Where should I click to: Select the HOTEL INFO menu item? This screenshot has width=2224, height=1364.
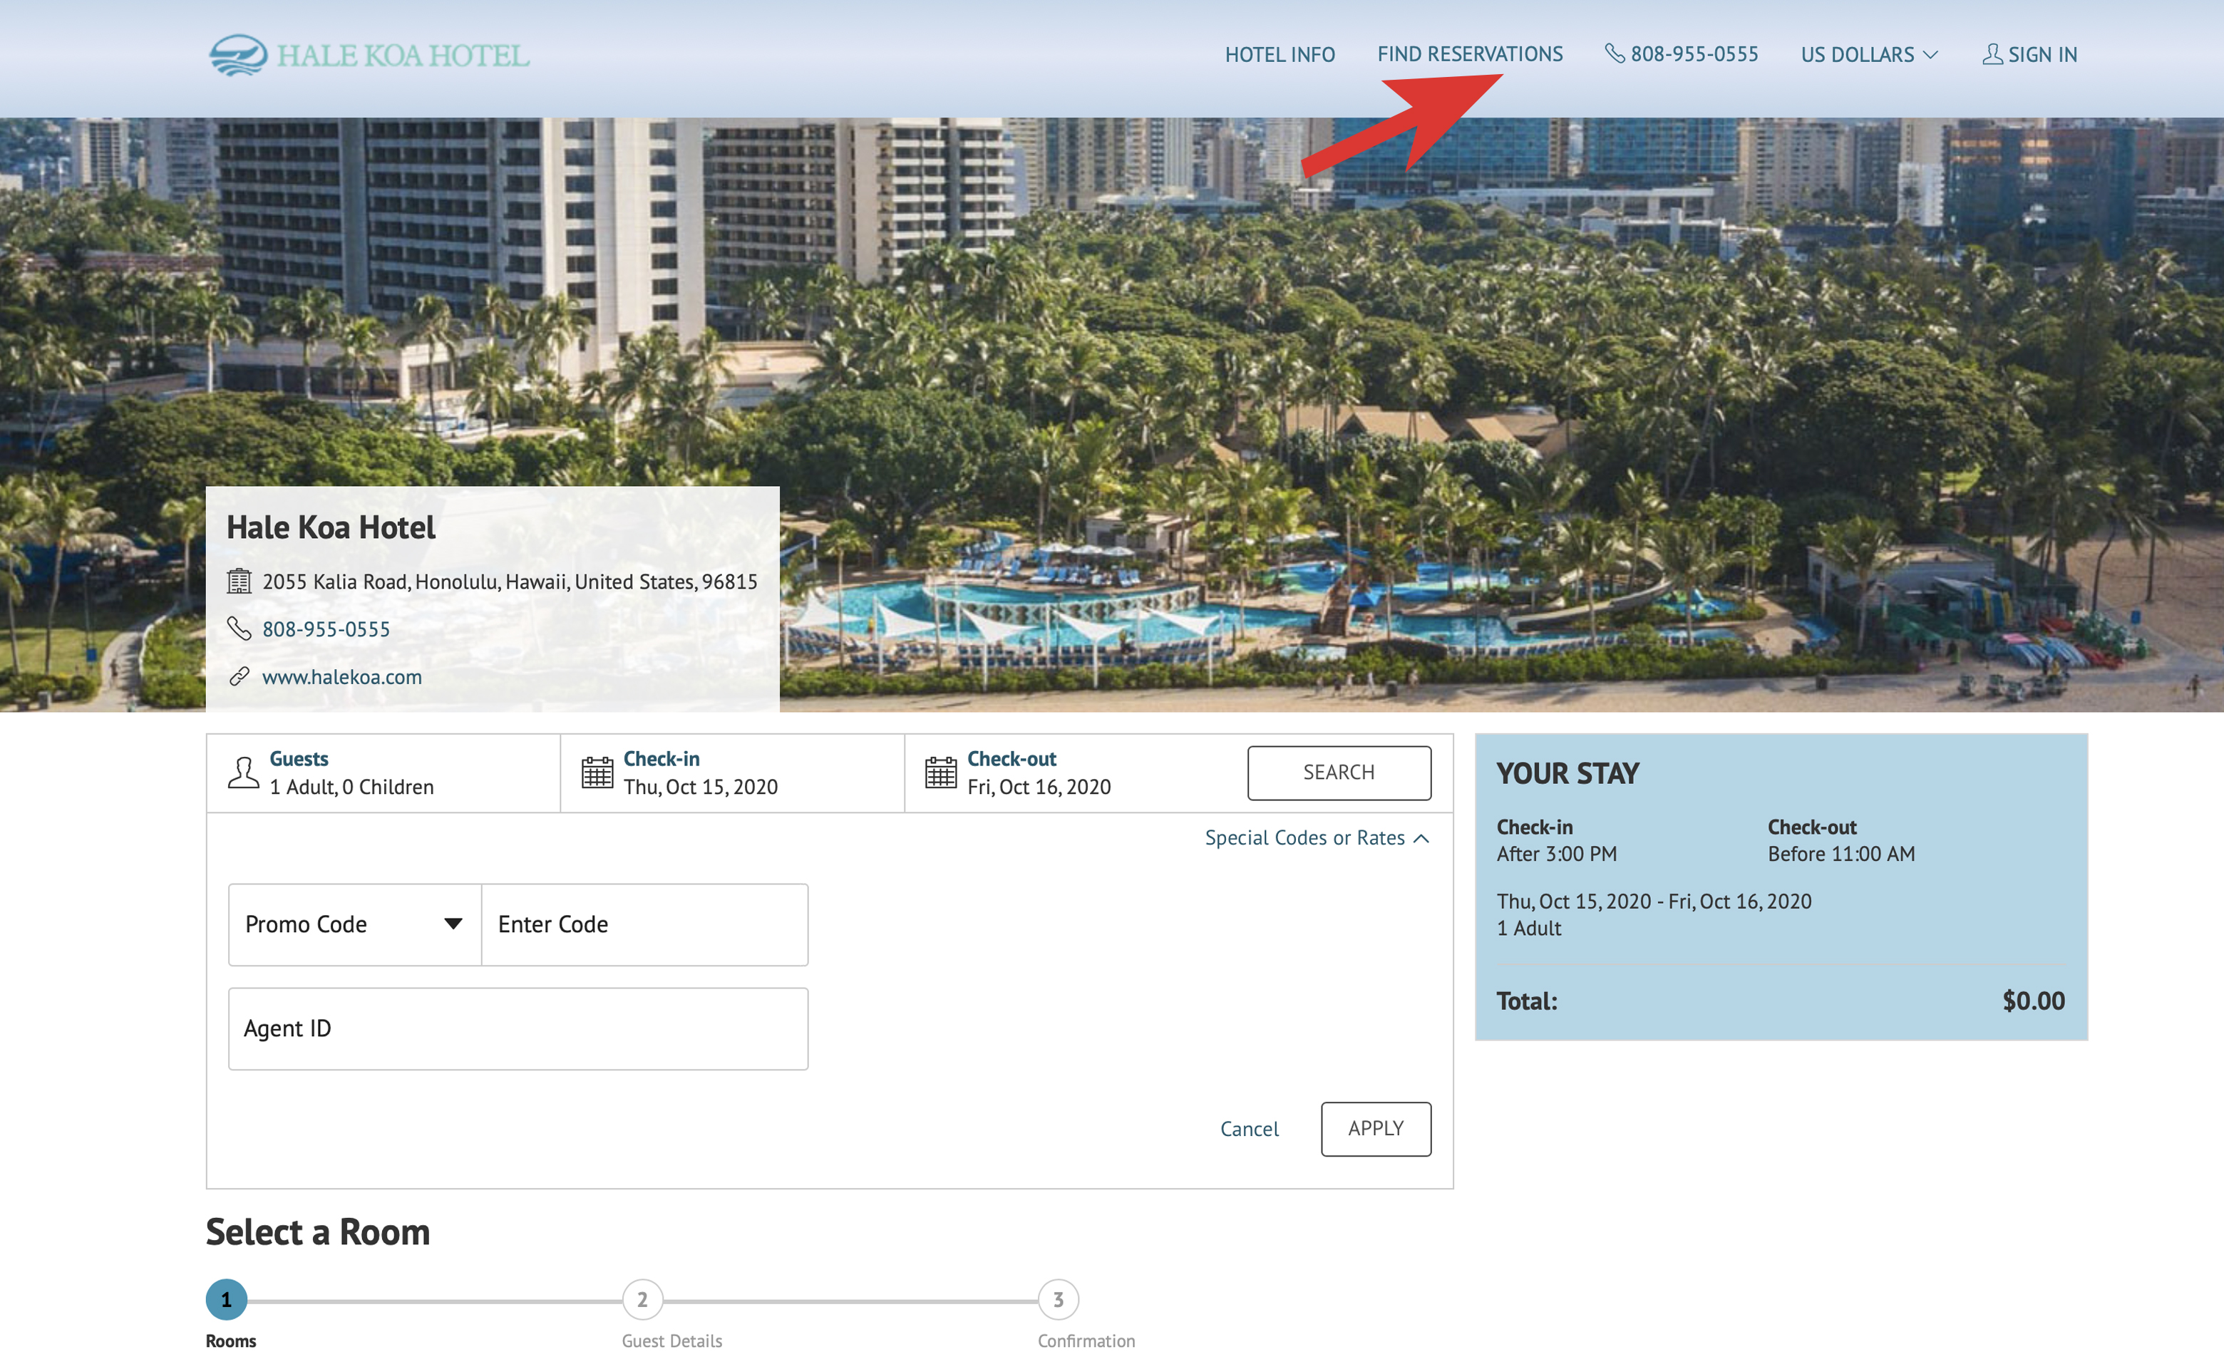(x=1279, y=54)
